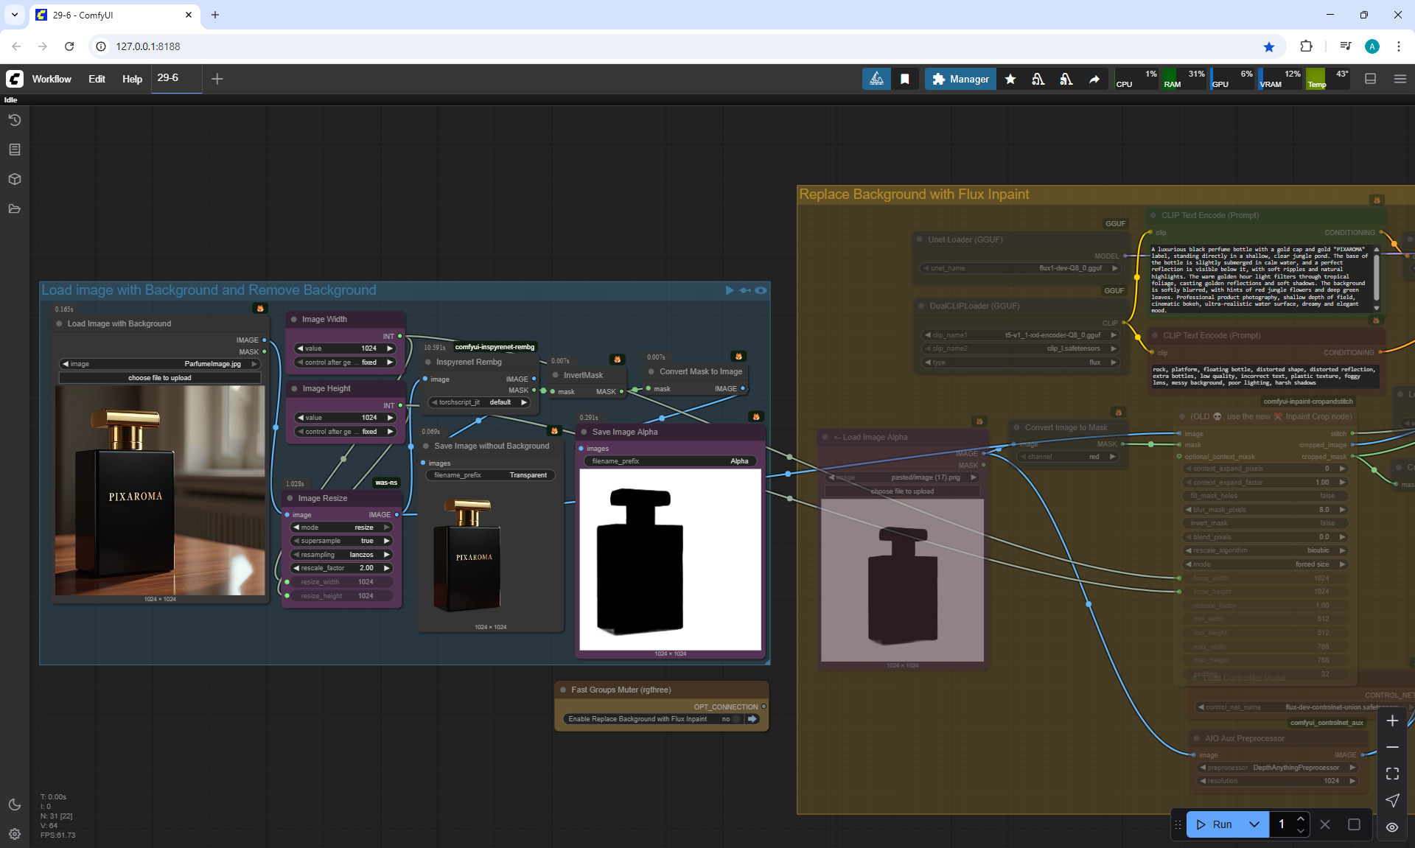This screenshot has width=1415, height=848.
Task: Toggle Enable Replace Background with Flux Inpaint
Action: point(735,719)
